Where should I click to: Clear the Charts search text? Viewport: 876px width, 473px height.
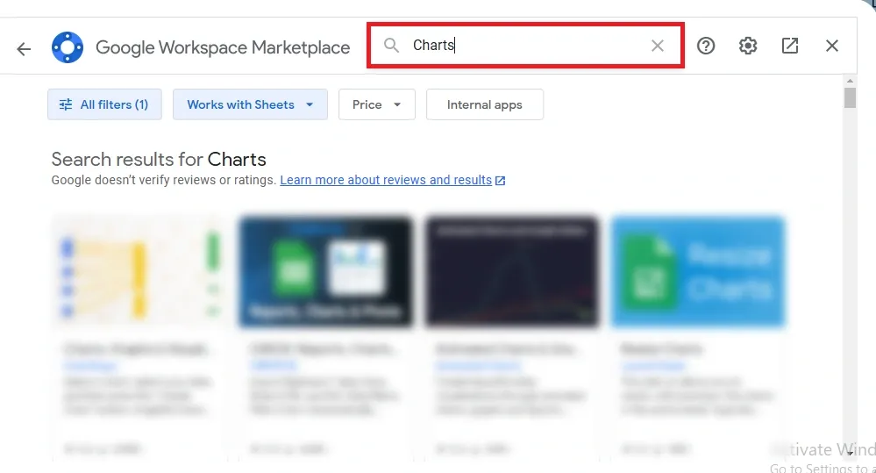click(658, 46)
